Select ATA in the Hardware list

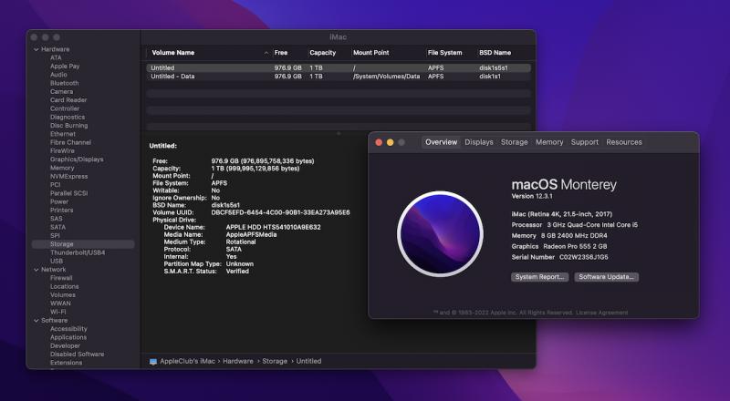(56, 57)
